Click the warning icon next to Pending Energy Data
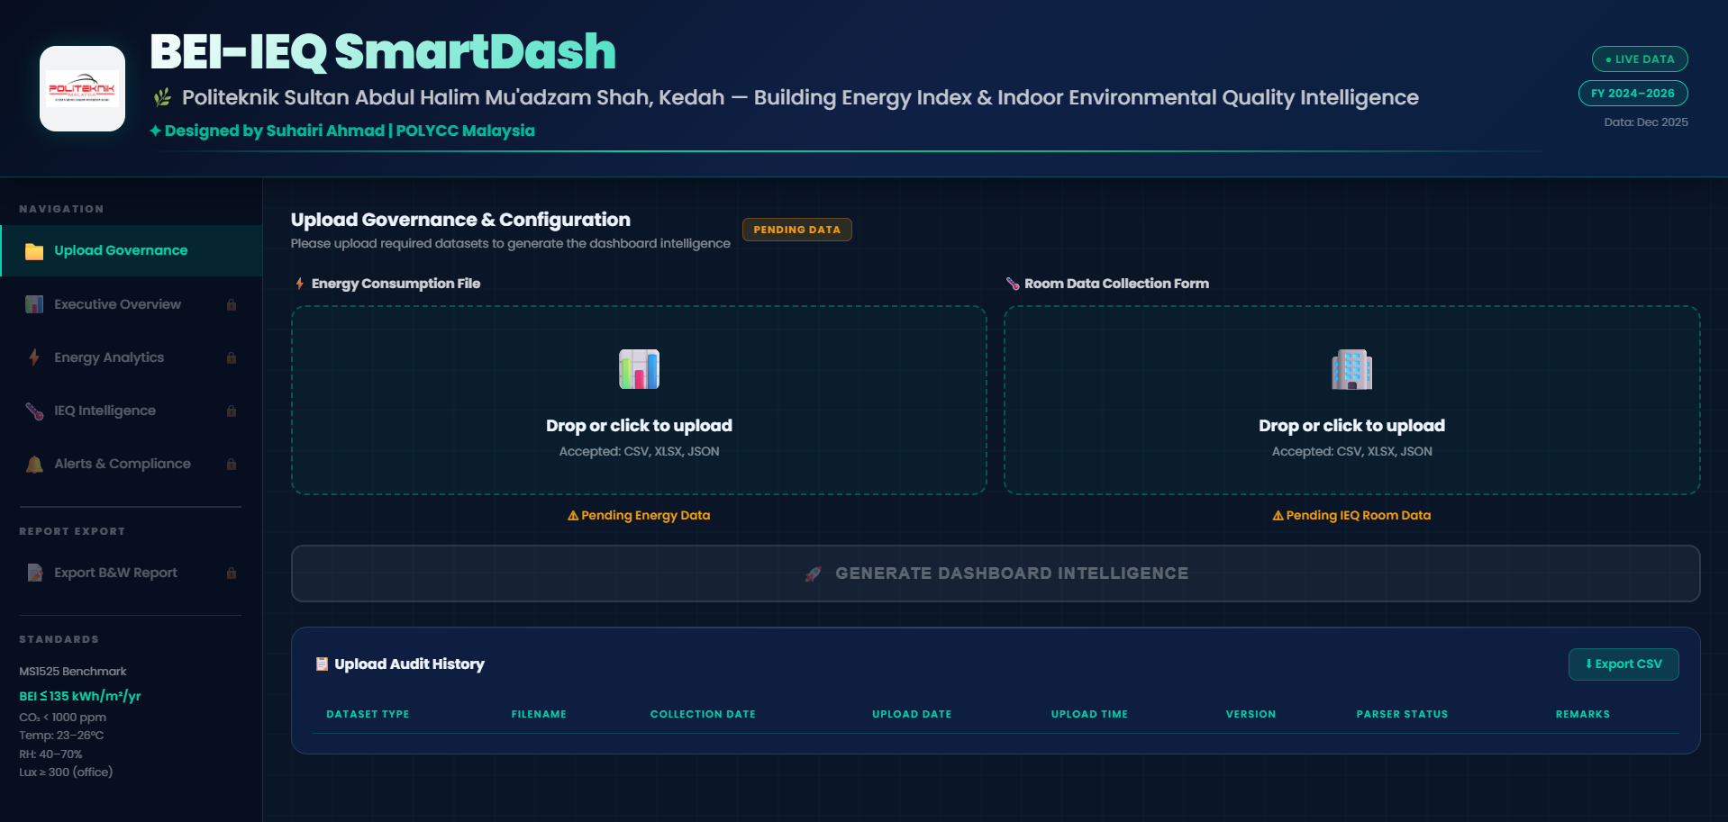Screen dimensions: 1728x822 [x=573, y=516]
